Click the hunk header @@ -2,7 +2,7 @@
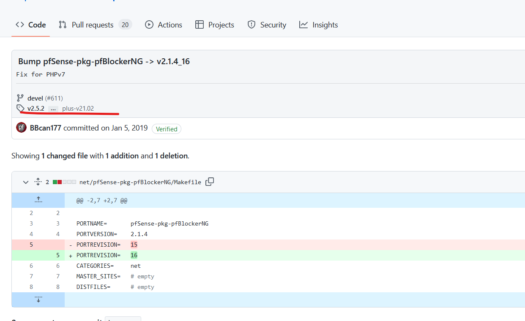Screen dimensions: 525x321 point(102,201)
